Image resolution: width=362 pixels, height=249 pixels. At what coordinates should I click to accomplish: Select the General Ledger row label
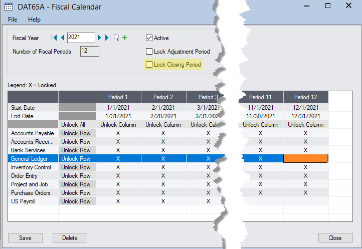pyautogui.click(x=33, y=159)
